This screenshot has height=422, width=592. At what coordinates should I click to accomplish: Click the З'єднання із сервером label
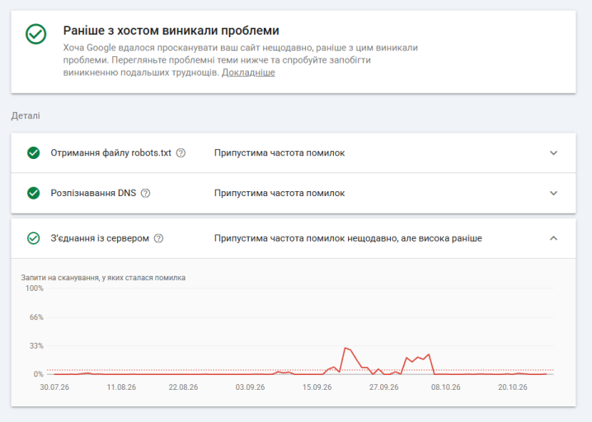[100, 238]
